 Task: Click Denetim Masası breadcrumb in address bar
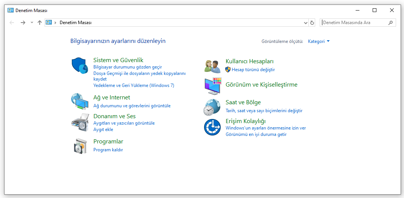pos(76,23)
